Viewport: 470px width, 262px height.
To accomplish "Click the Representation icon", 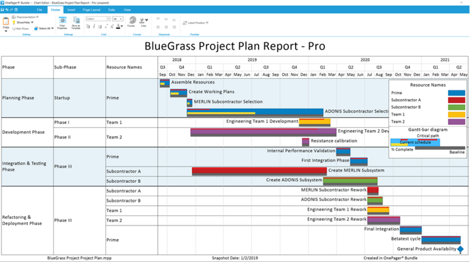I will [14, 17].
